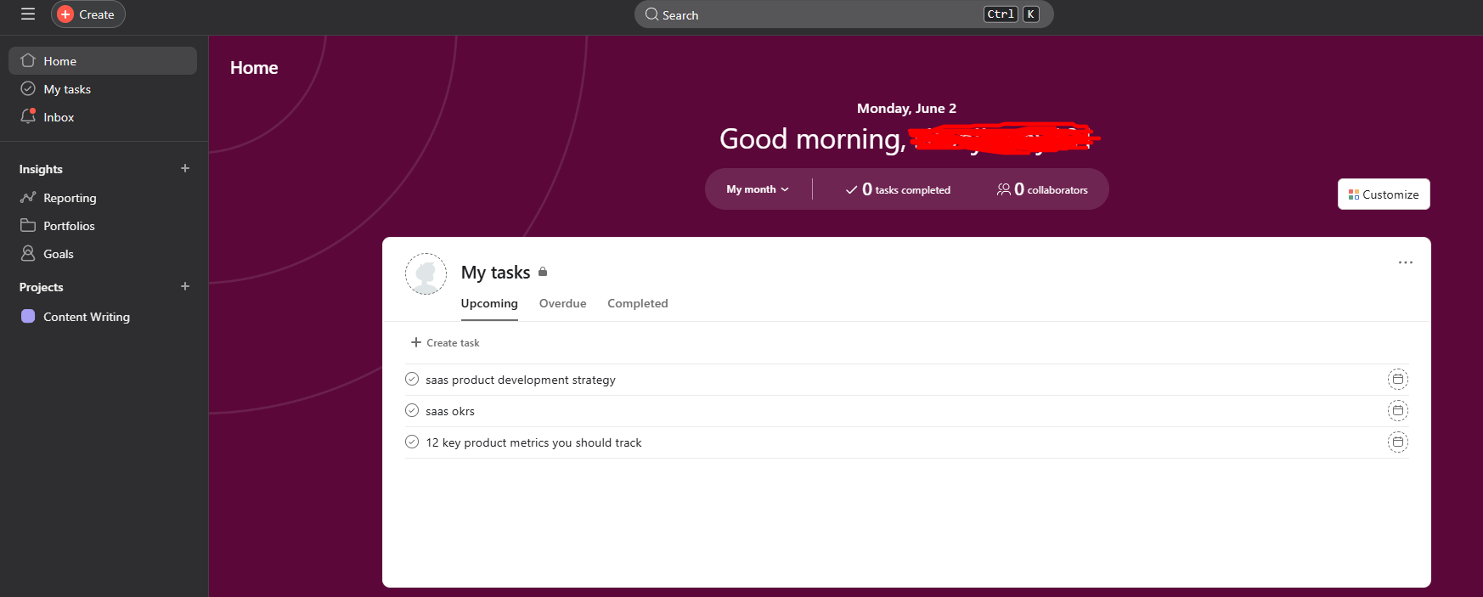Click the Home house icon
This screenshot has height=597, width=1483.
(x=28, y=60)
